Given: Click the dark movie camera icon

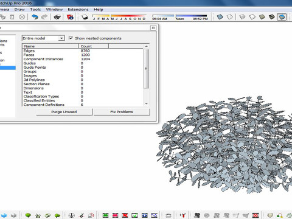Looking at the screenshot, I should [197, 215].
